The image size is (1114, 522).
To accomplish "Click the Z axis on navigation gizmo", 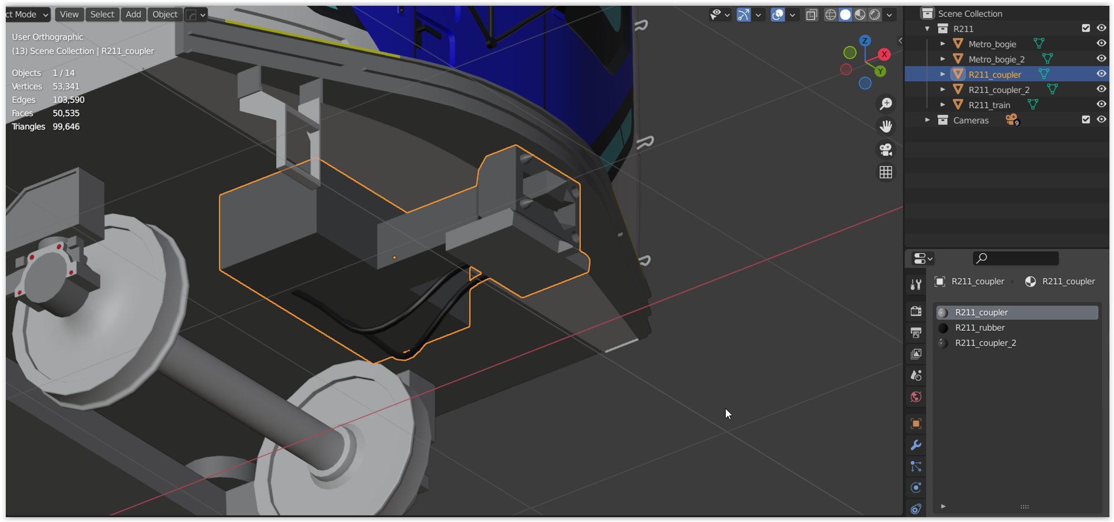I will click(865, 41).
